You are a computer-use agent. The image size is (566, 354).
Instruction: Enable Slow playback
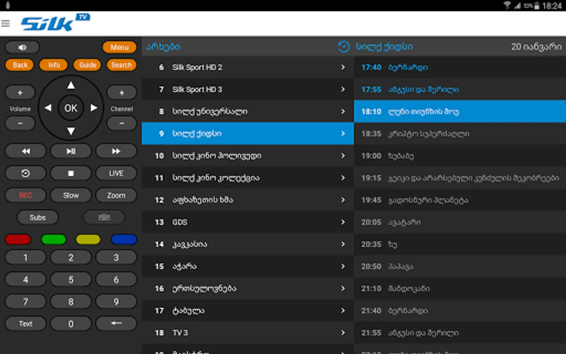(x=71, y=195)
